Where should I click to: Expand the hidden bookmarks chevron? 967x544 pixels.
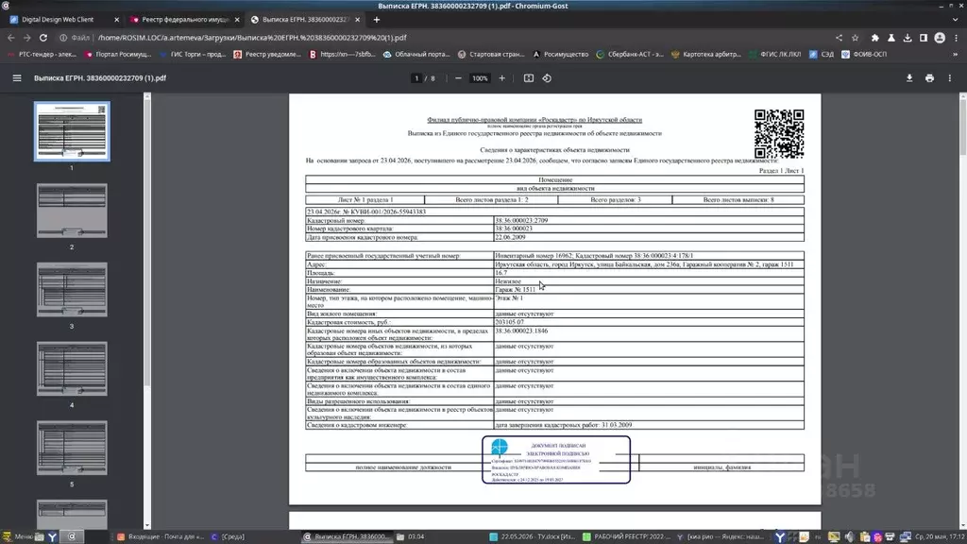956,54
